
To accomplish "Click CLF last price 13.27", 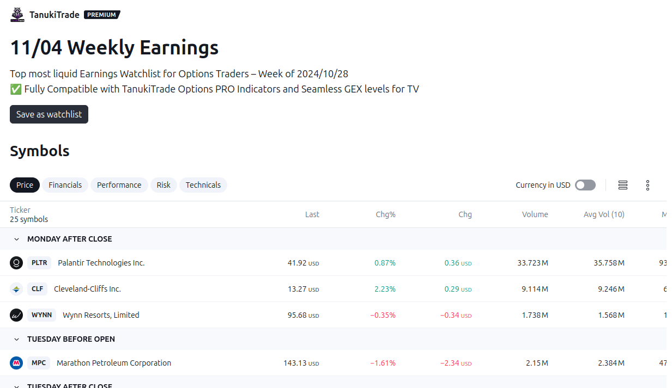I will 303,289.
